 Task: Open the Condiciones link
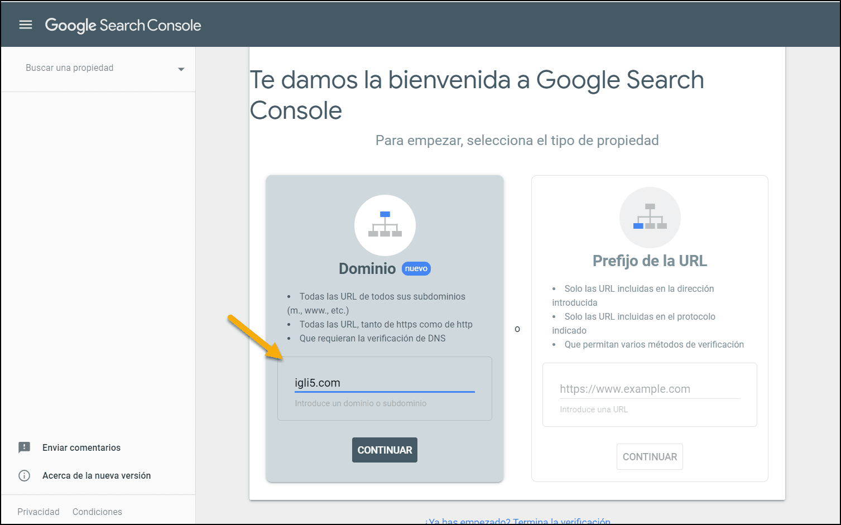point(97,512)
